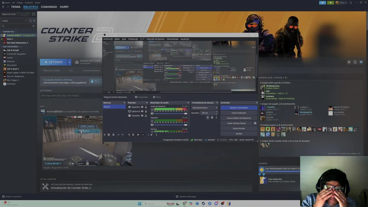Move scene down in Escenas panel
This screenshot has height=207, width=368.
point(122,135)
